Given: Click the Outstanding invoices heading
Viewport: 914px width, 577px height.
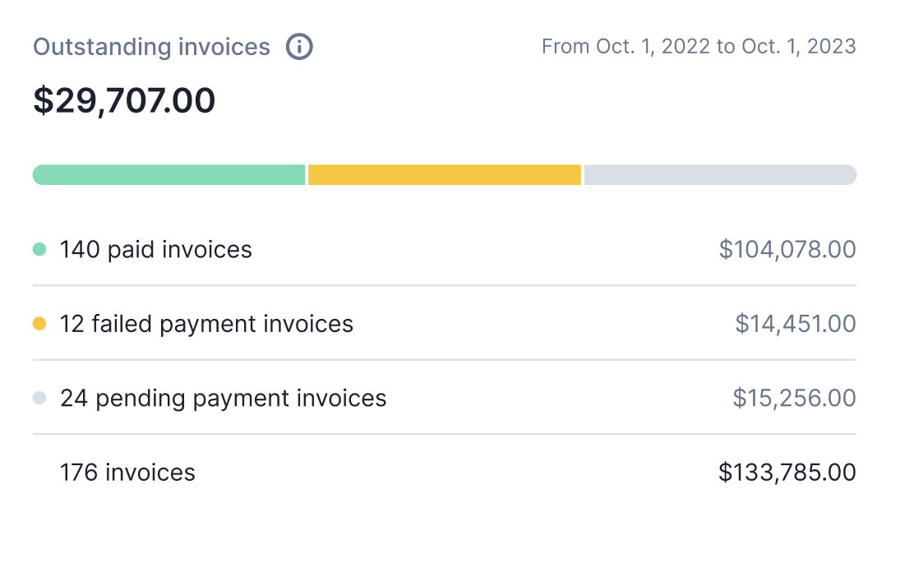Looking at the screenshot, I should 151,47.
